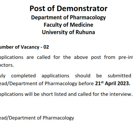133x133 pixels.
Task: Click the word 'post' before 'from'
Action: 96,57
